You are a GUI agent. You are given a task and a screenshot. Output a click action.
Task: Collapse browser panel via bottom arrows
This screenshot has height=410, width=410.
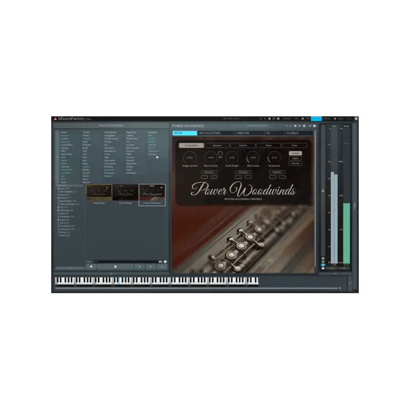tap(70, 268)
